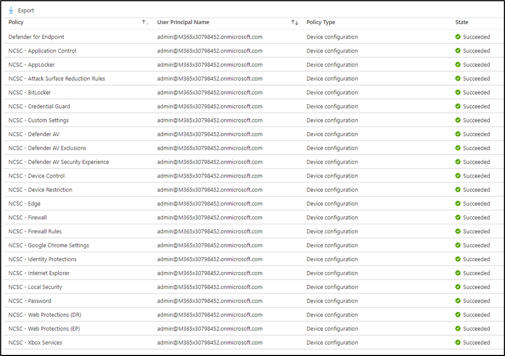Select NCSC - Firewall Rules row
This screenshot has height=356, width=505.
coord(254,231)
